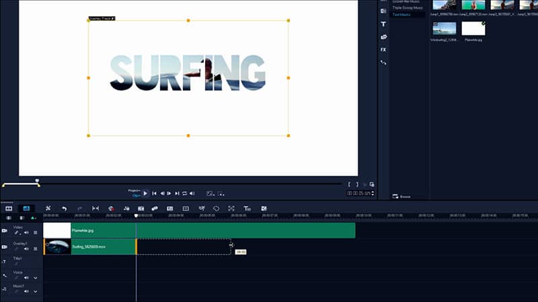Open the Auto Music filmstrip icon
The image size is (538, 302).
141,209
